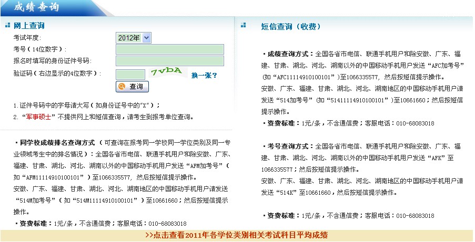Refresh the captcha via the 换一张 link

click(x=204, y=75)
